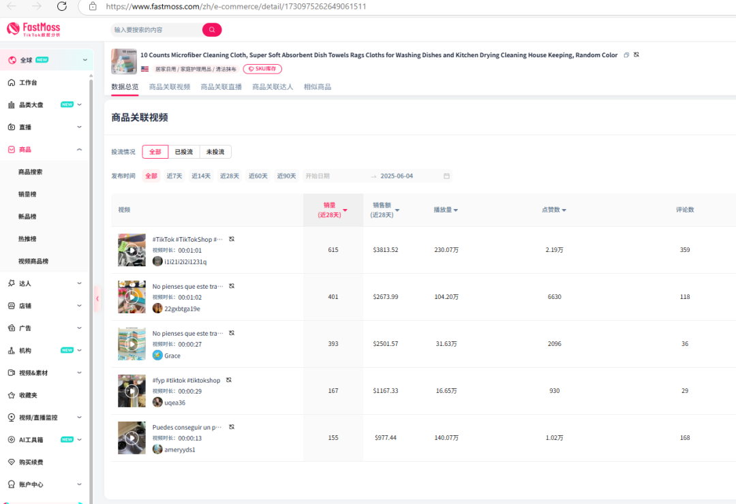Click the product image thumbnail
This screenshot has height=504, width=736.
coord(124,61)
